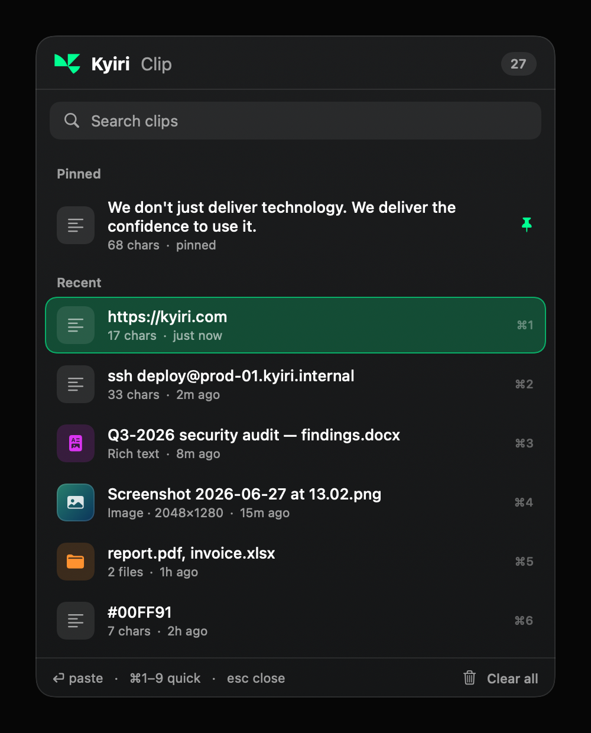Click the ⌘4 shortcut label
Screen dimensions: 591x733
point(524,502)
